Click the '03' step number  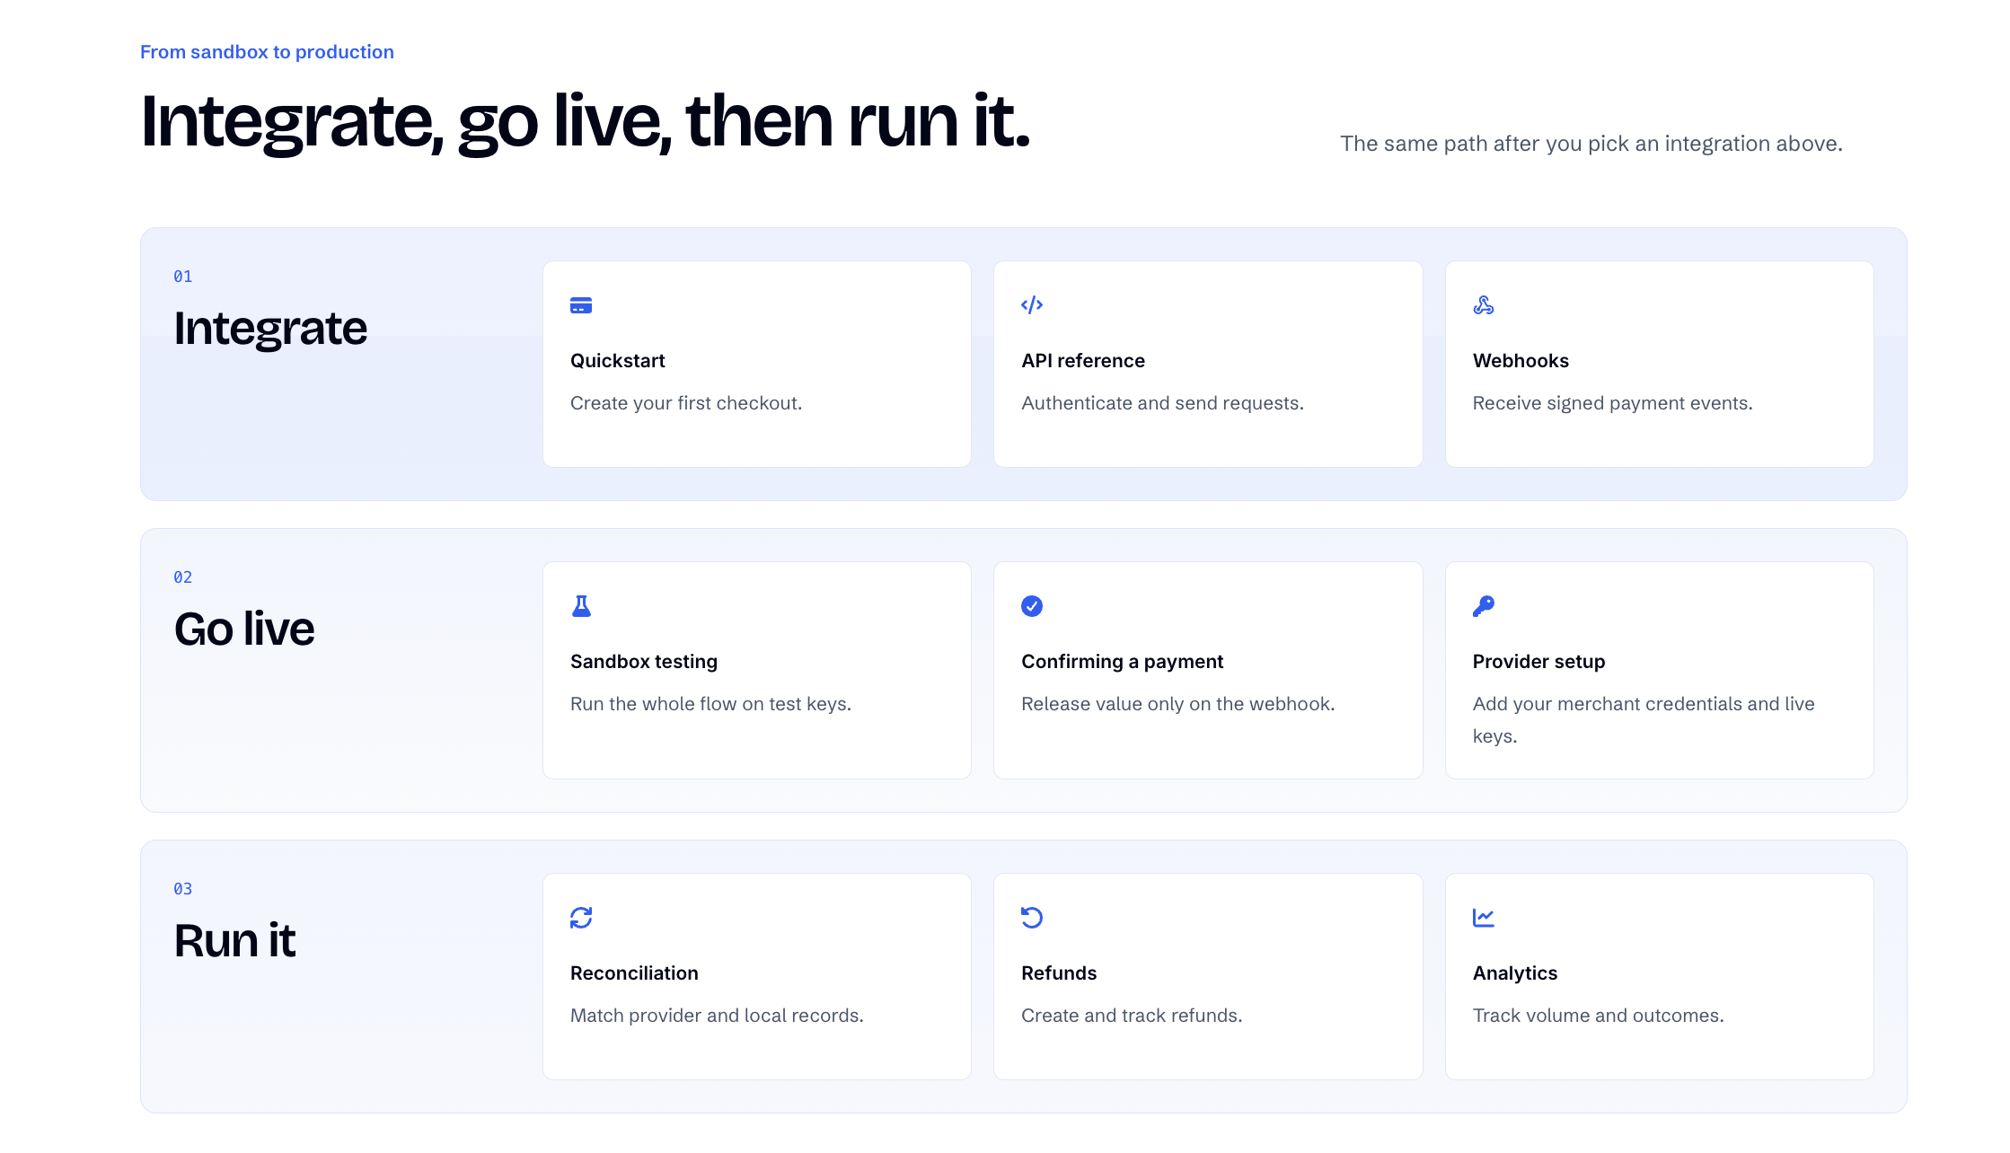coord(183,889)
